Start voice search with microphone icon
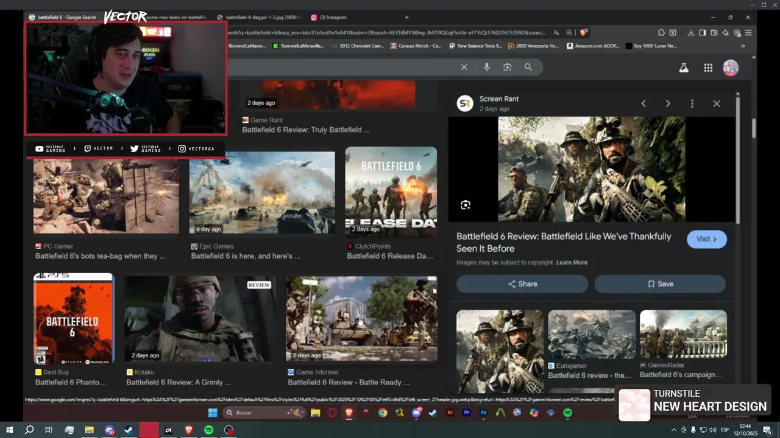The image size is (780, 438). (x=486, y=67)
